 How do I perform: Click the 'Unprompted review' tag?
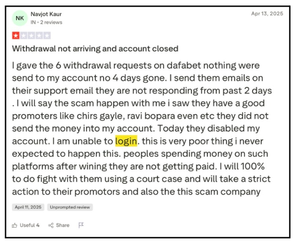point(70,207)
